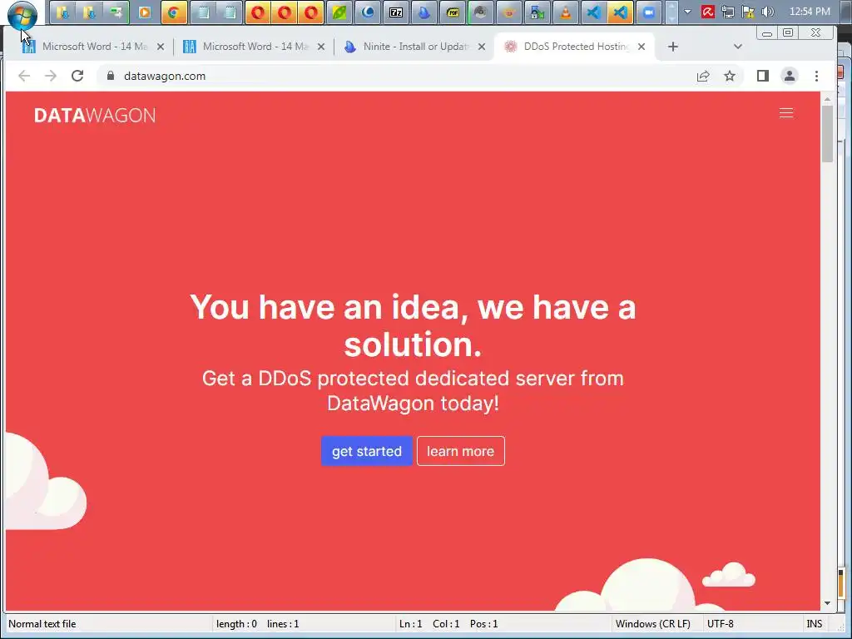The width and height of the screenshot is (852, 639).
Task: Open the site hamburger menu
Action: [786, 113]
